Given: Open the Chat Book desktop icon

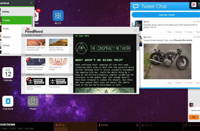Looking at the screenshot, I should [x=8, y=101].
